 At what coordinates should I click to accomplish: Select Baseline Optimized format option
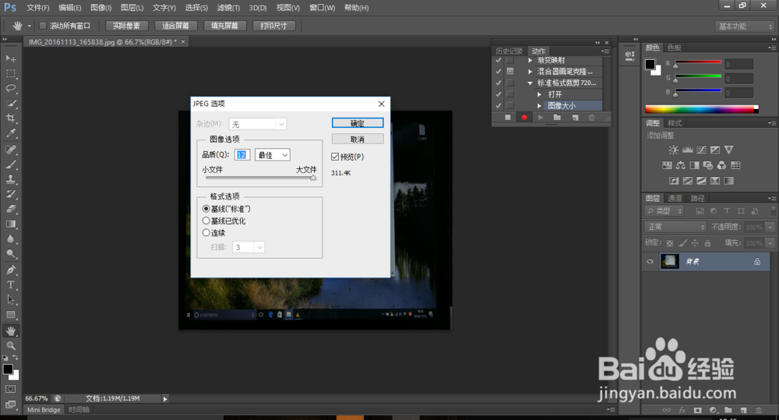pyautogui.click(x=206, y=221)
